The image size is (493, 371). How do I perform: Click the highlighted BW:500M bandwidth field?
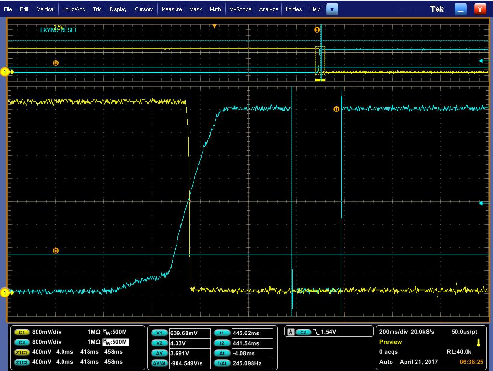(x=115, y=342)
